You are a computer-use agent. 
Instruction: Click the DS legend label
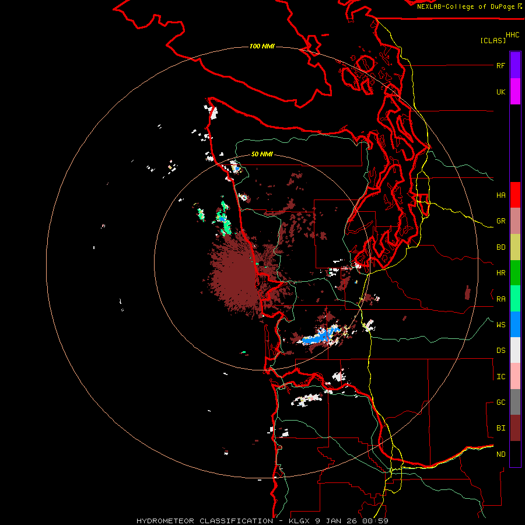[x=501, y=351]
